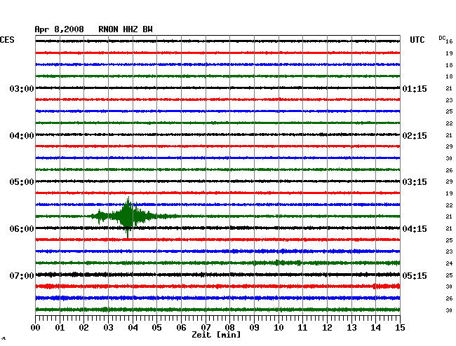Click the 02:15 UTC time label
The height and width of the screenshot is (346, 456).
415,136
